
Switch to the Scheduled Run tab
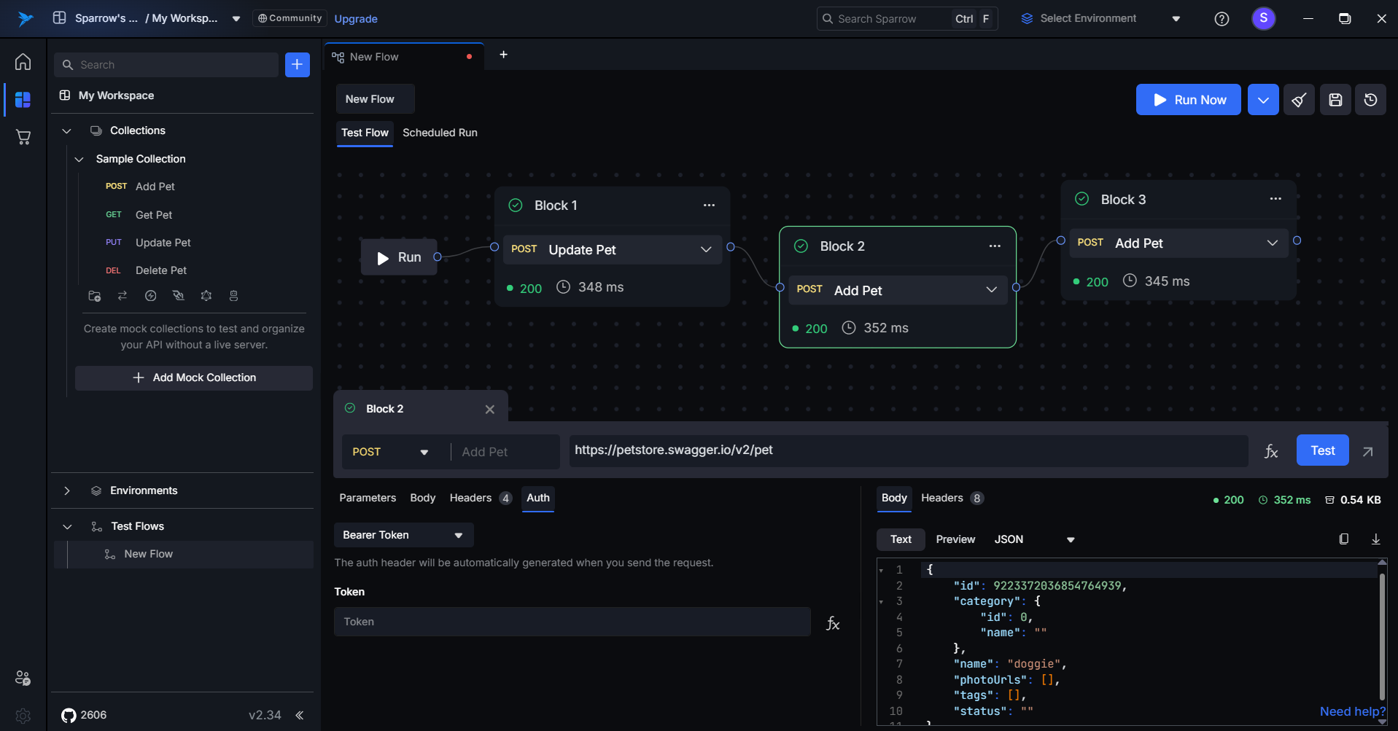pos(440,133)
